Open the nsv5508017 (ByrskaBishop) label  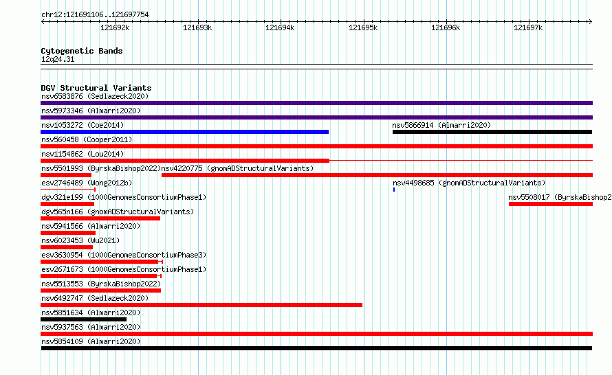pos(560,197)
